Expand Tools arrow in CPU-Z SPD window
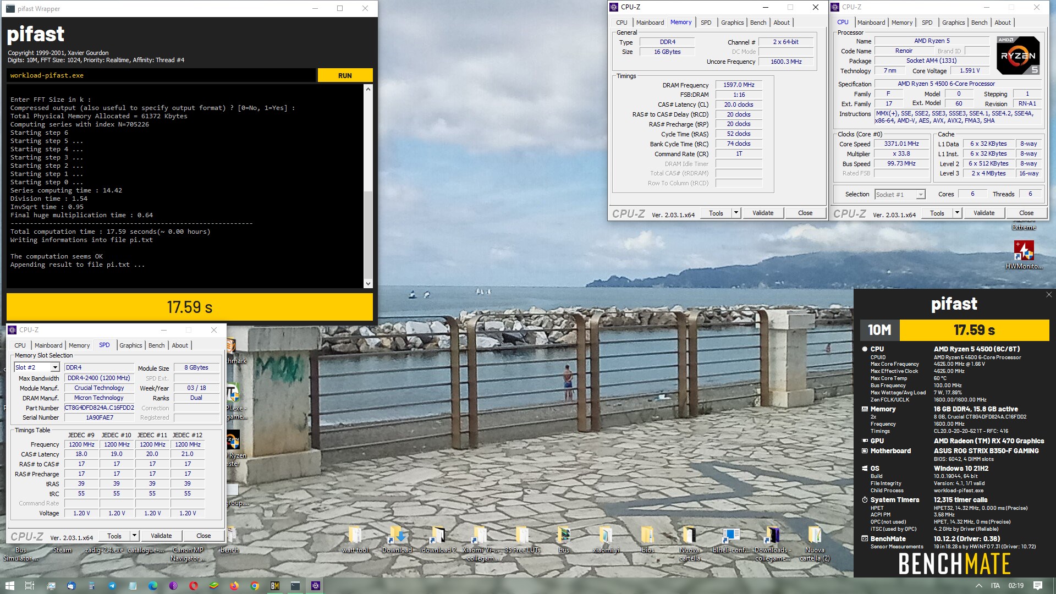This screenshot has height=594, width=1056. click(x=134, y=536)
